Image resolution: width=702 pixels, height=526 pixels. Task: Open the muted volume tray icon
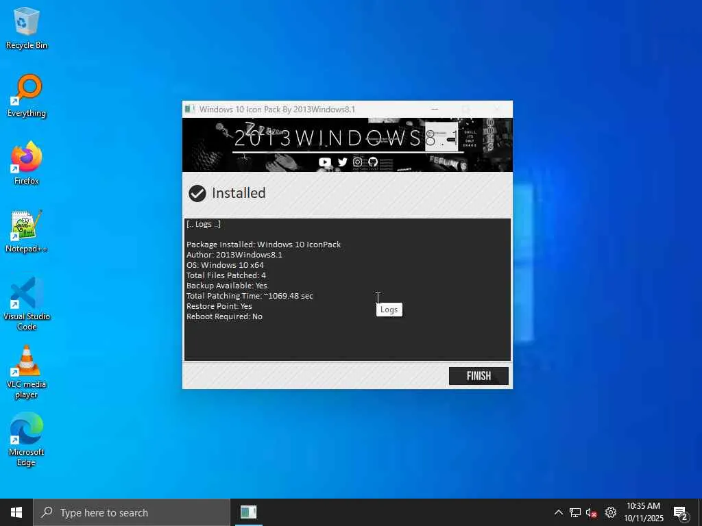(591, 512)
